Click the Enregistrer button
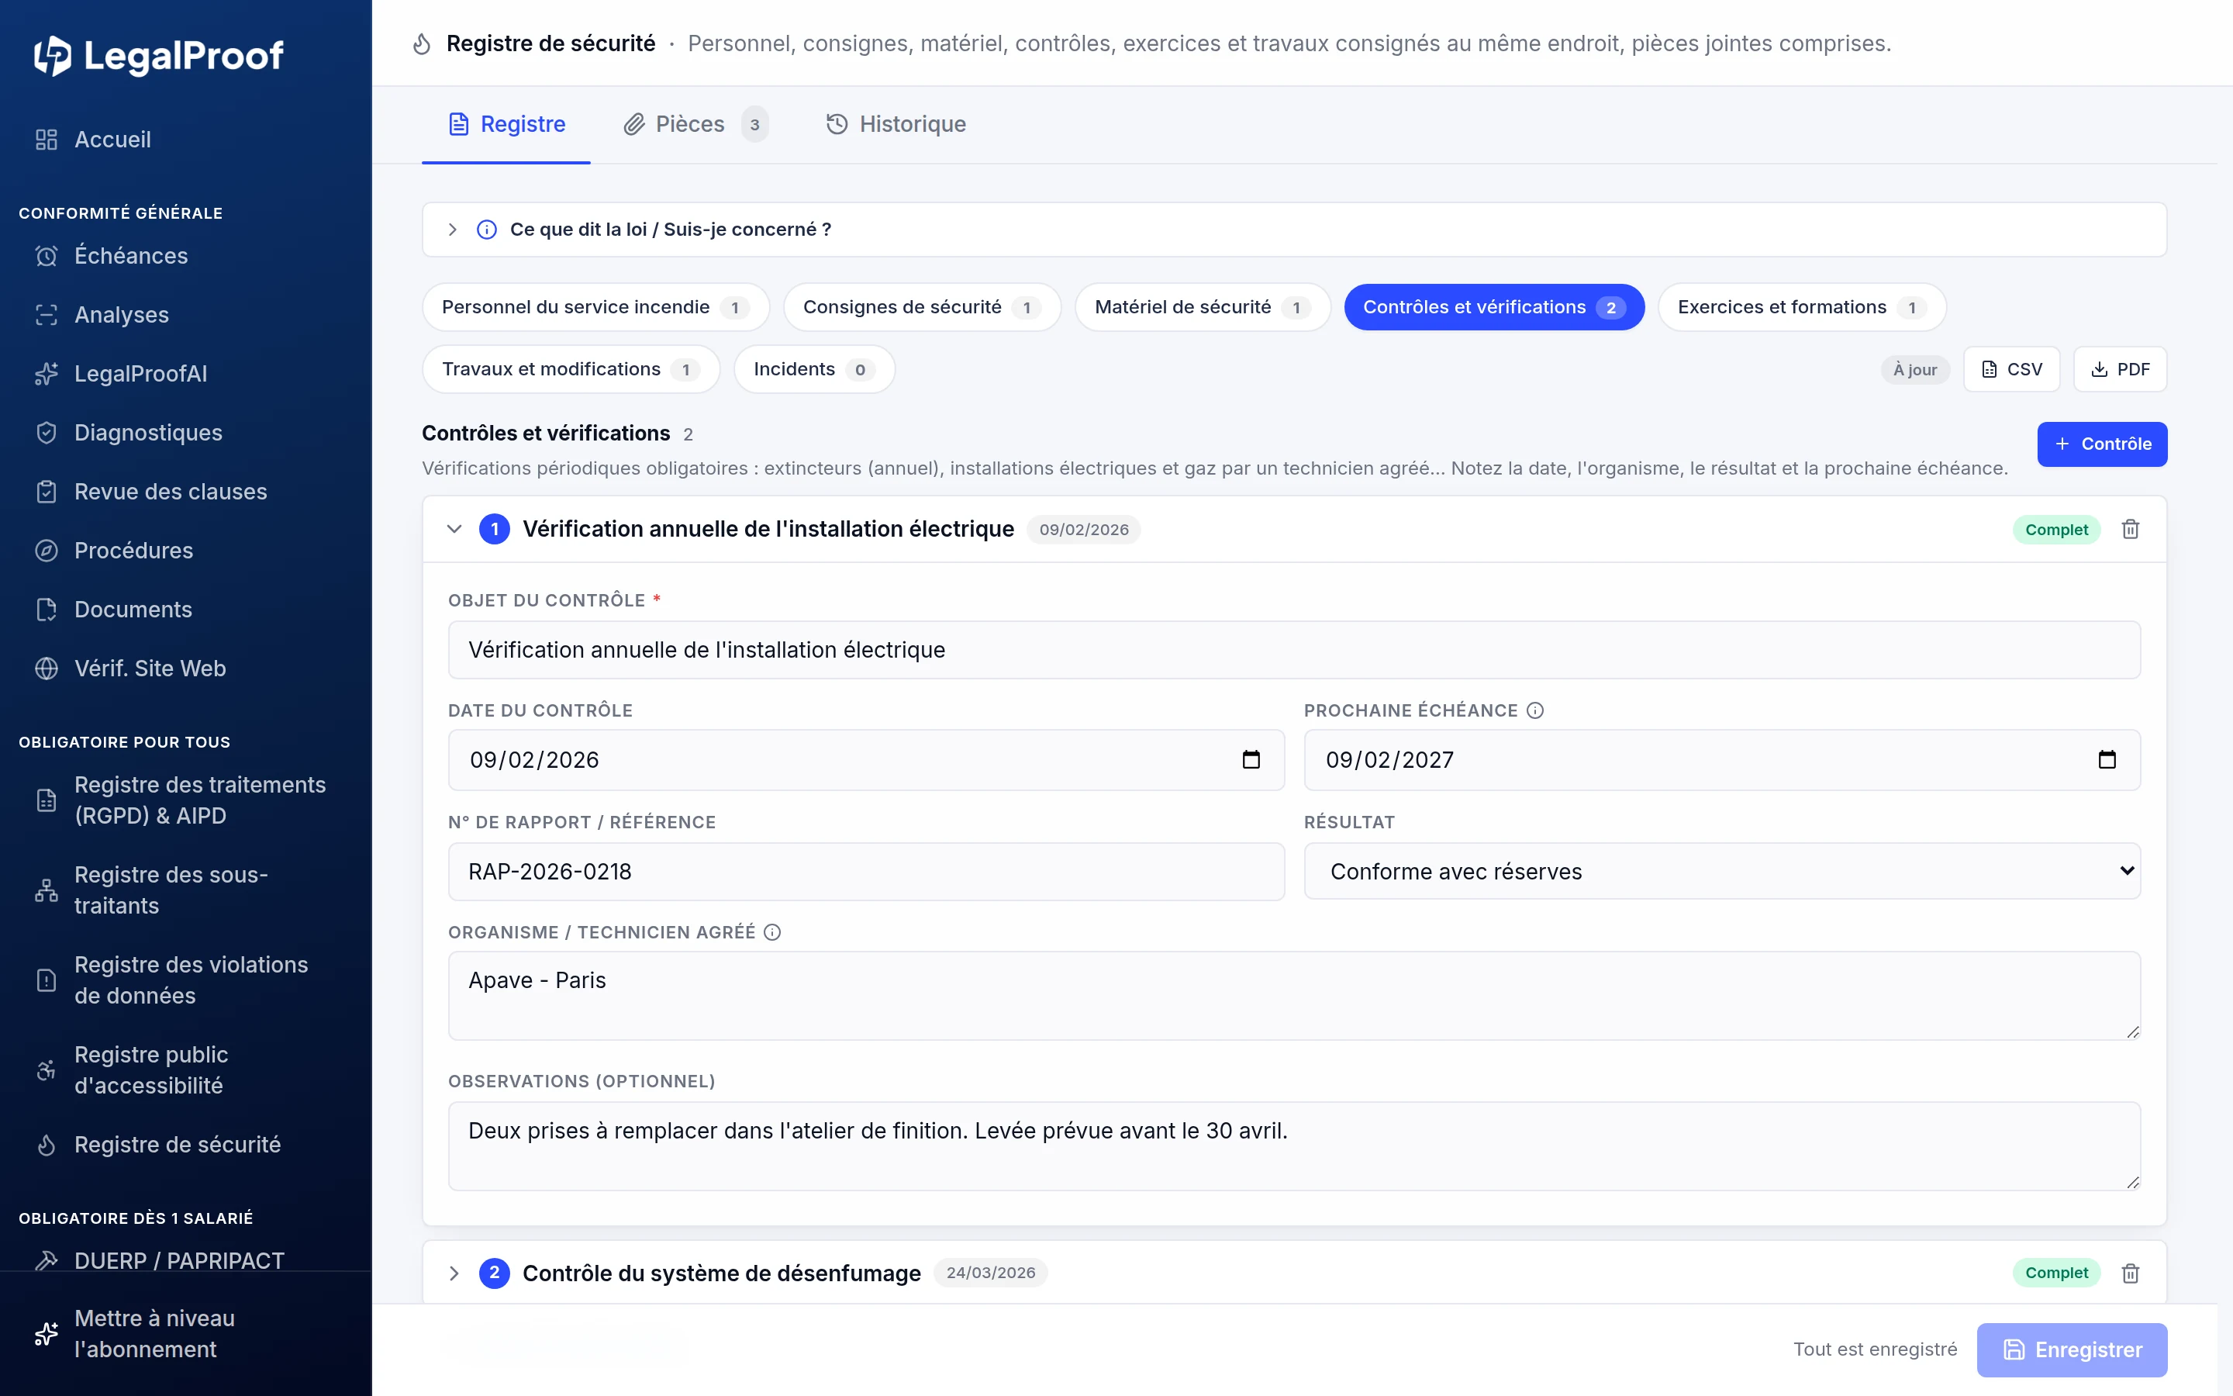 coord(2072,1349)
